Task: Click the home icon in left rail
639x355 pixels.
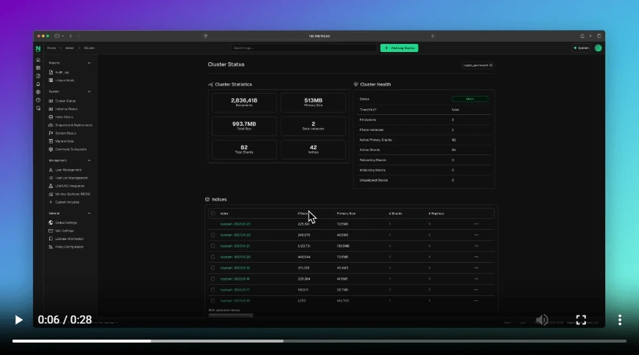Action: coord(38,60)
